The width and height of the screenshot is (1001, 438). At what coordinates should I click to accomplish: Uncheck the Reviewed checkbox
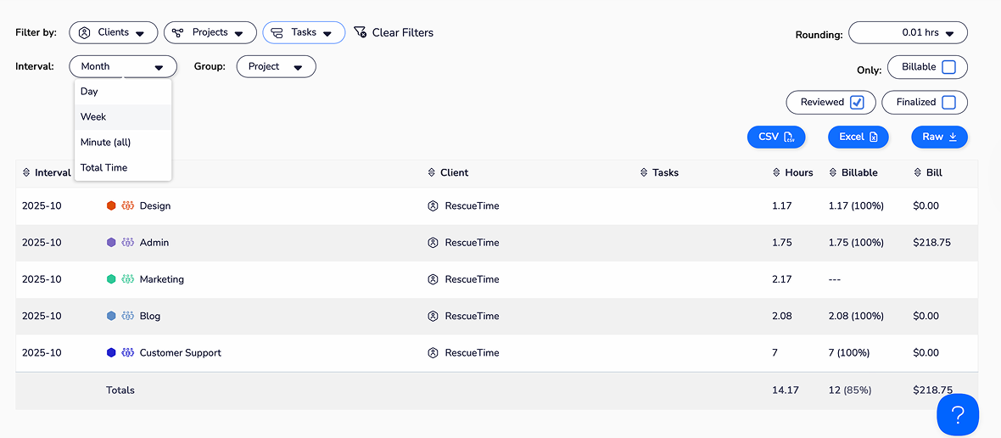[857, 103]
